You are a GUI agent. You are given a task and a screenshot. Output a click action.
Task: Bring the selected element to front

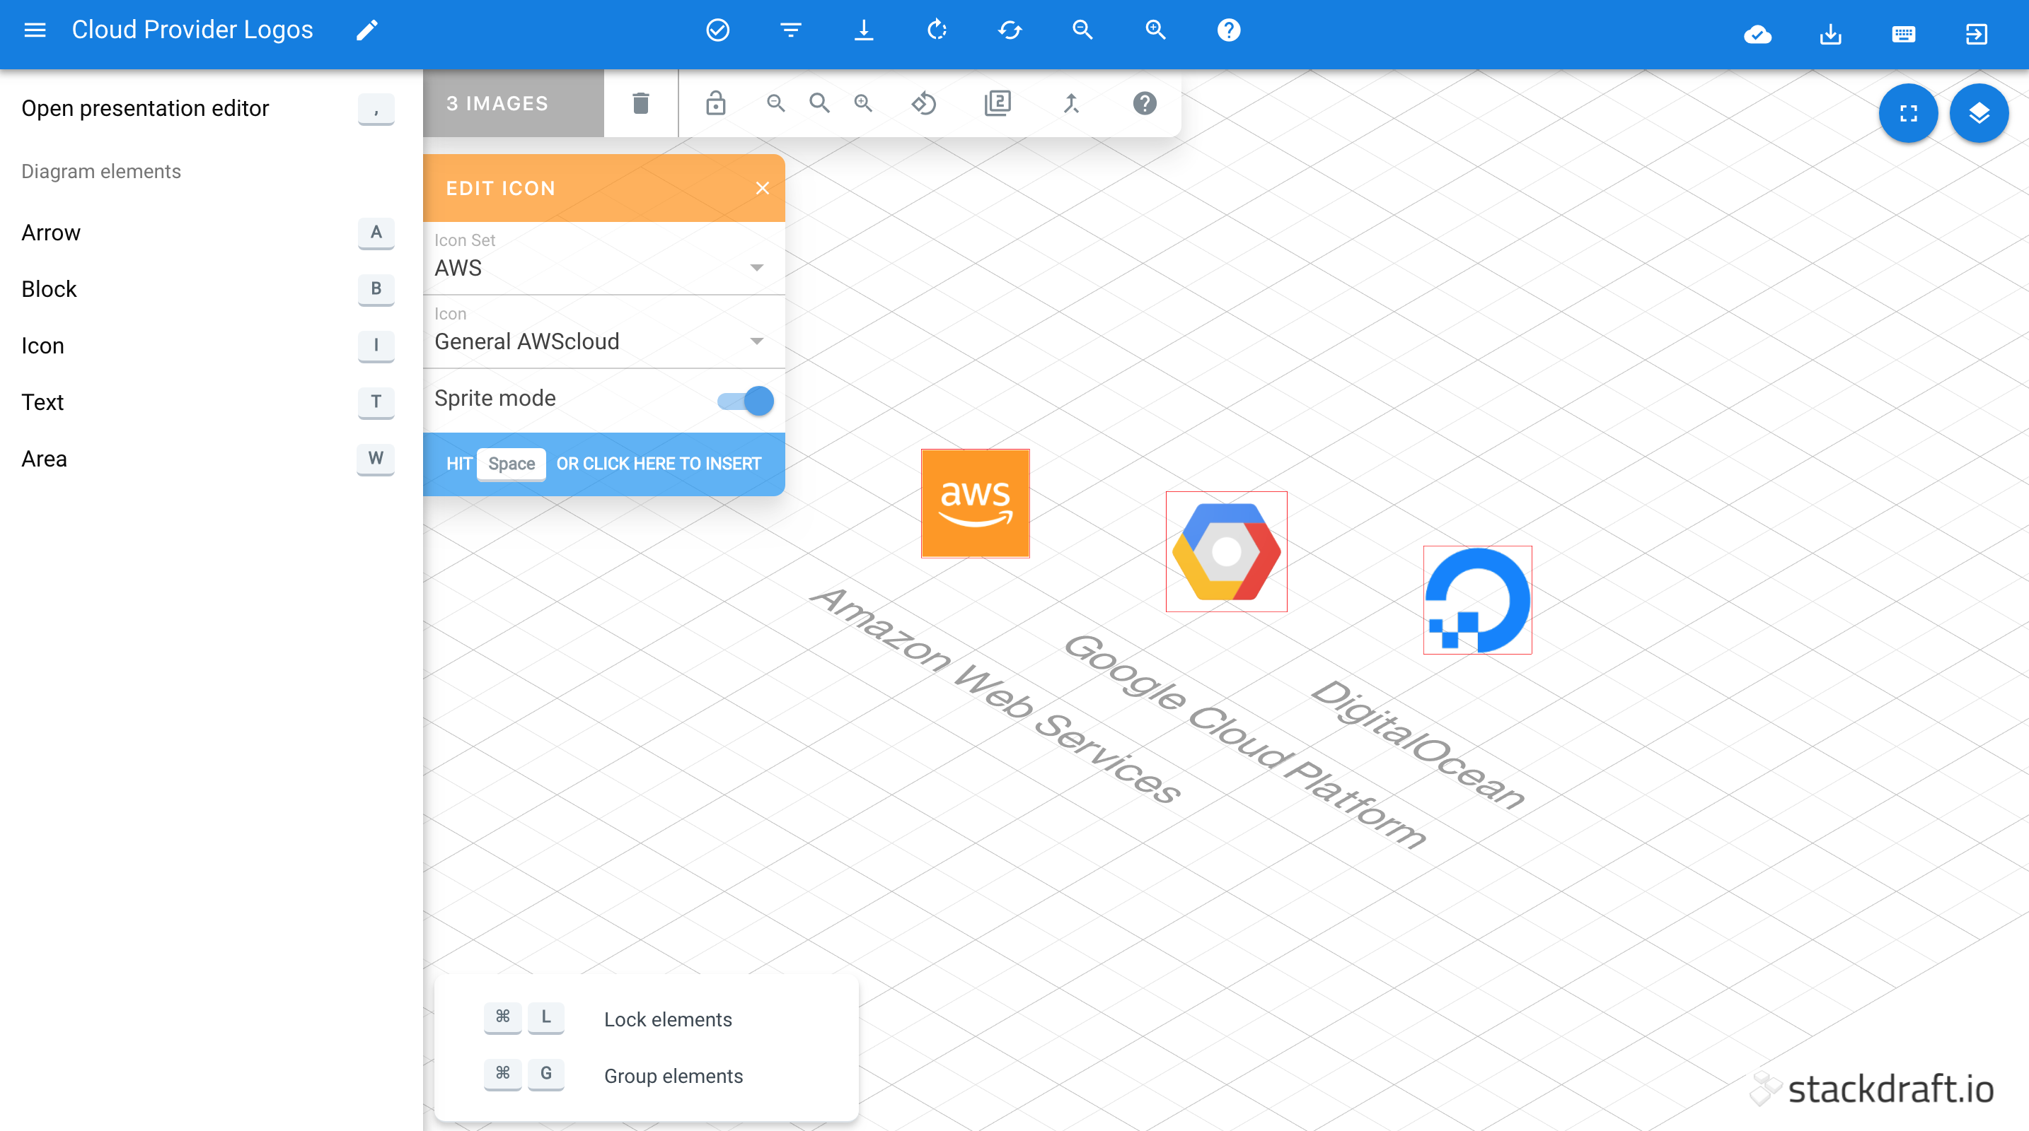pos(1071,103)
